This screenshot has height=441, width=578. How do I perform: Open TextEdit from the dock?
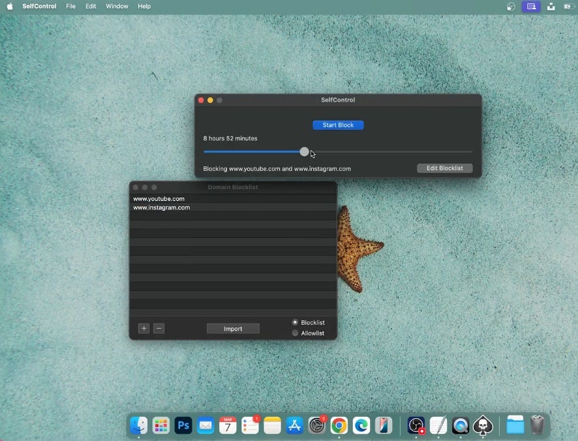tap(438, 425)
